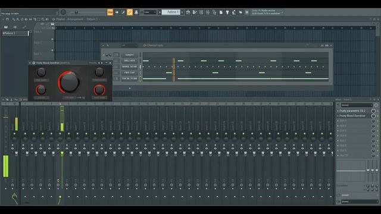
Task: Select the FRAT CLAP channel button
Action: [129, 73]
